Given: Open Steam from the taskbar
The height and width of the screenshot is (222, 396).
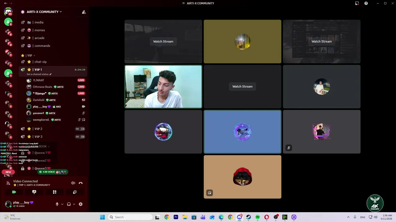Looking at the screenshot, I should coord(248,217).
